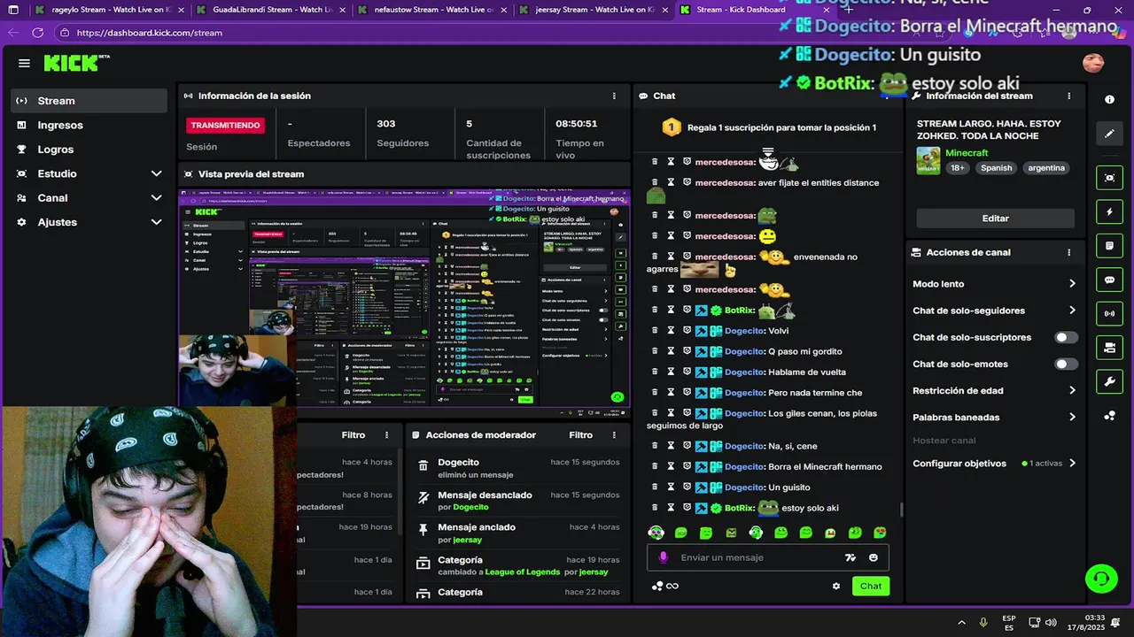
Task: Click the info icon in right sidebar
Action: pyautogui.click(x=1109, y=100)
